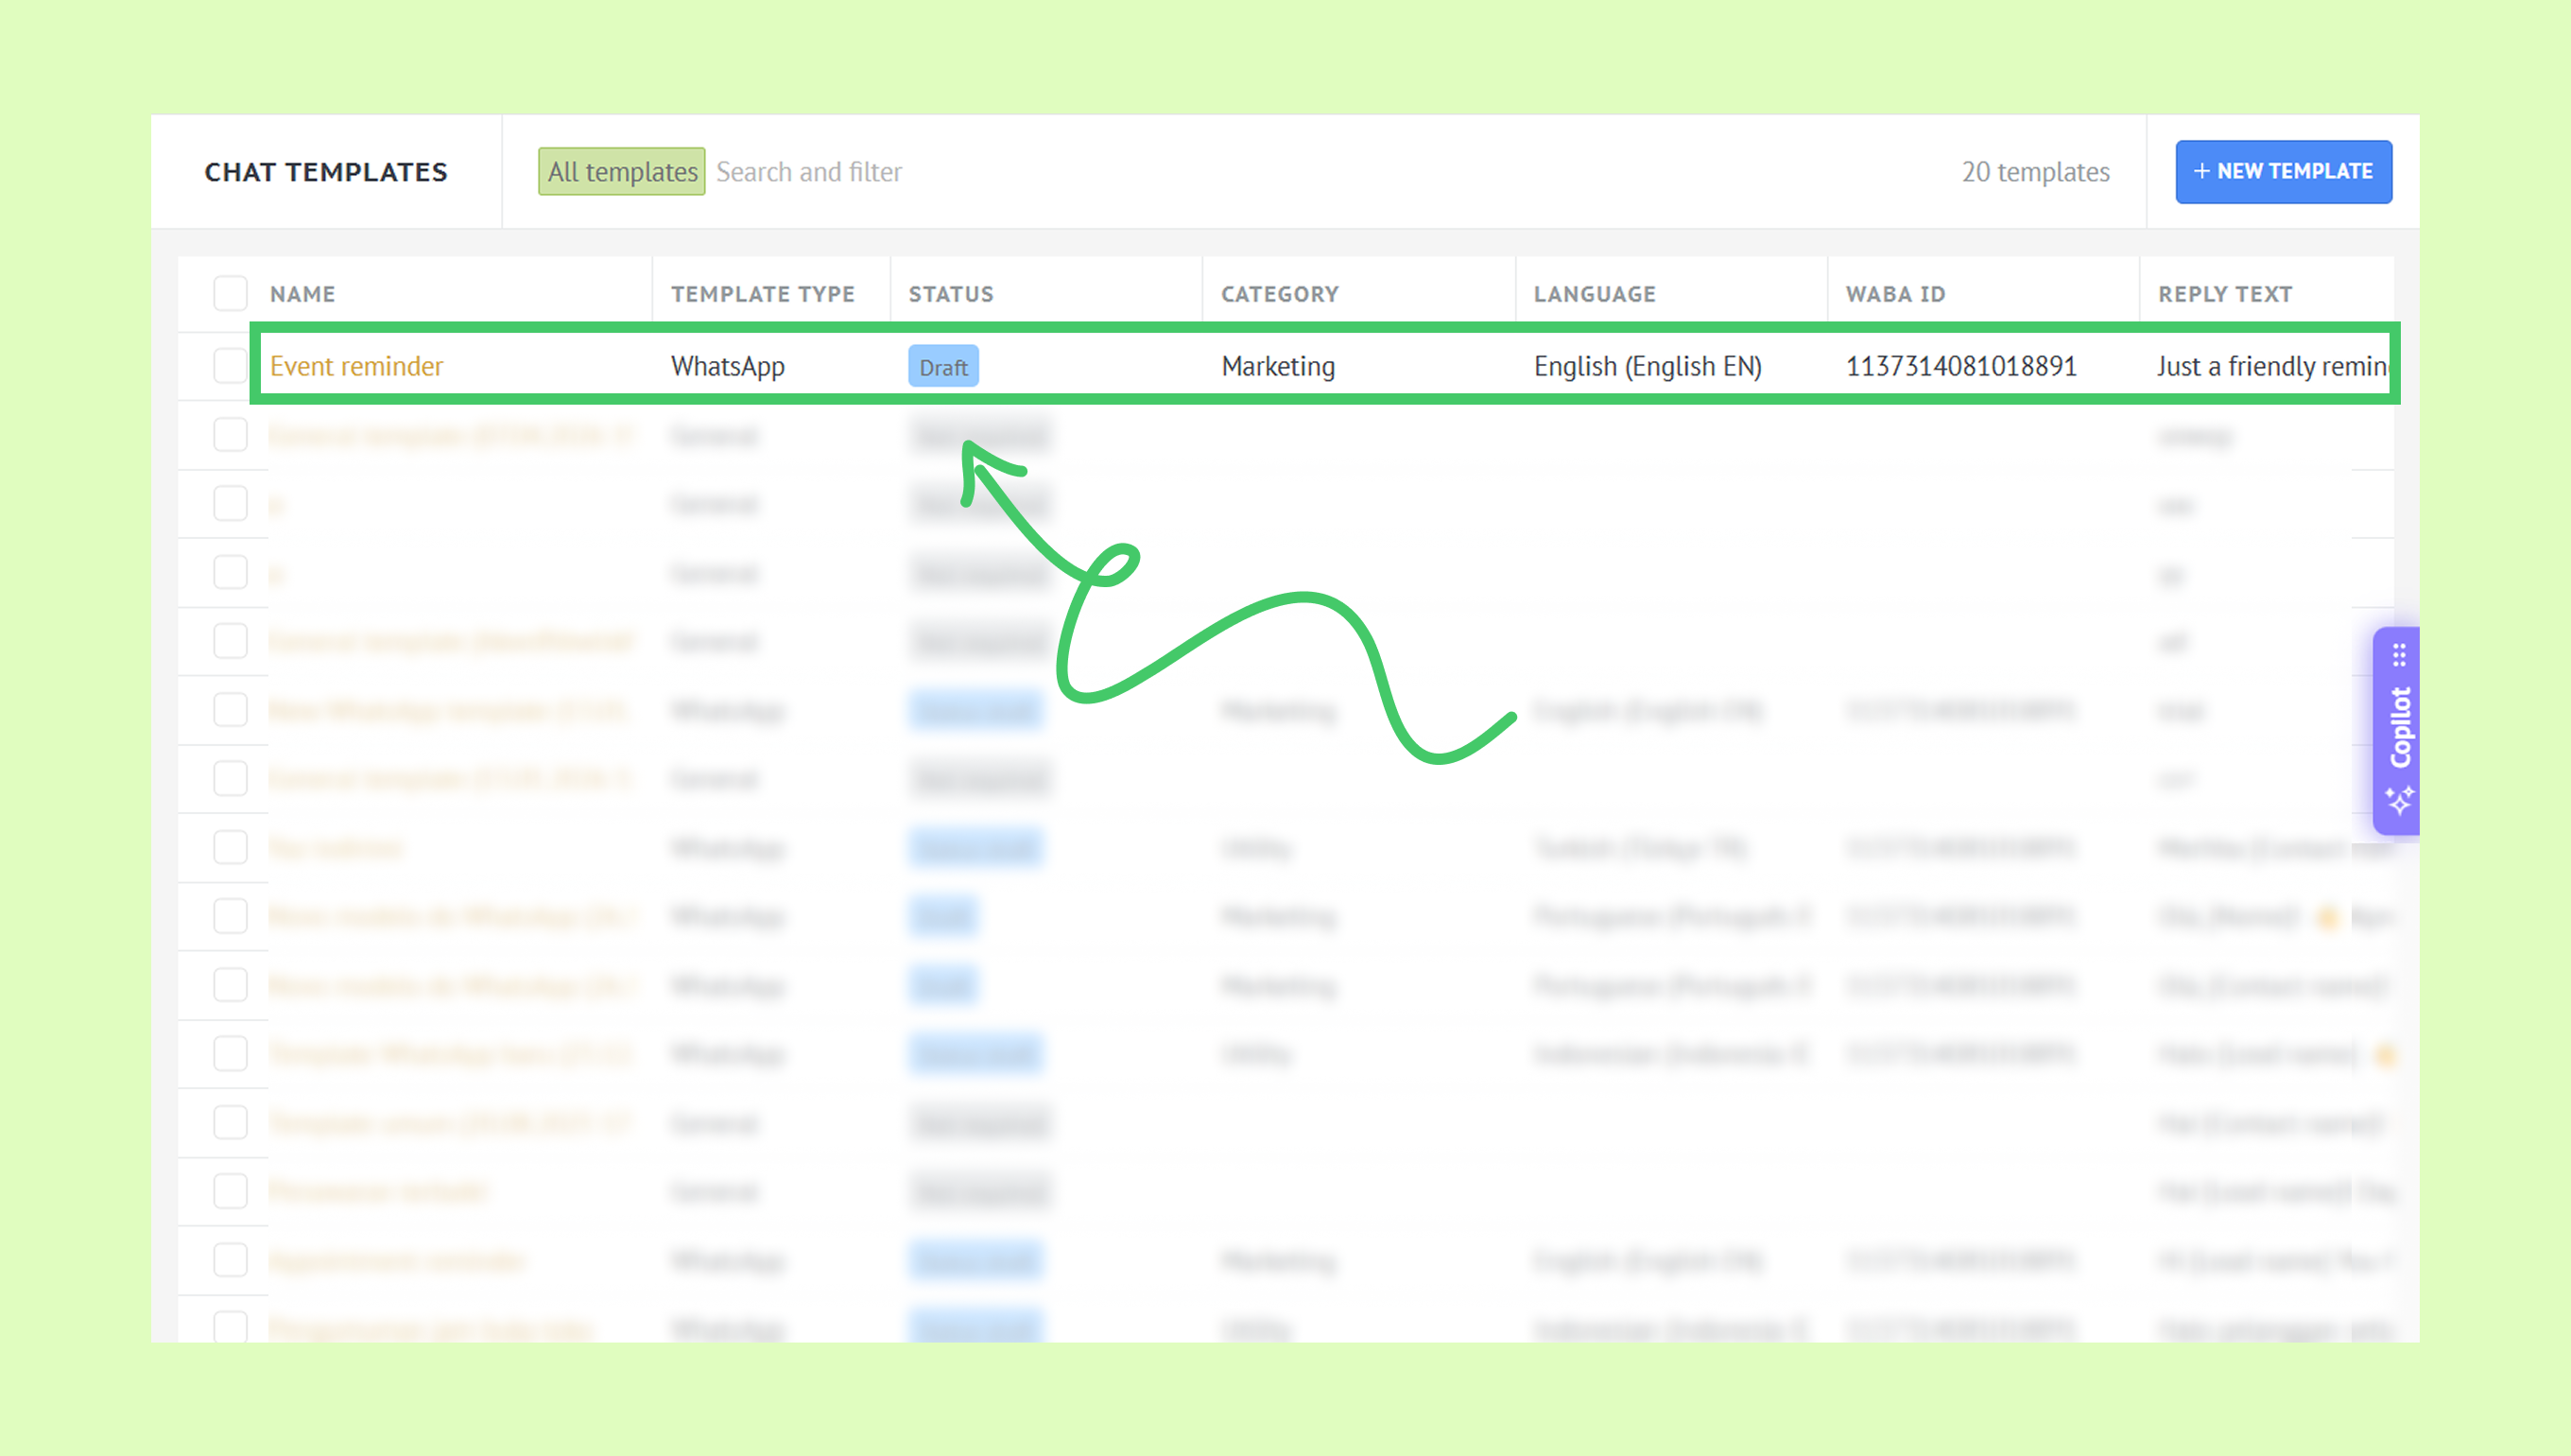Click WABA ID 113731408101889​1 cell

(1961, 366)
